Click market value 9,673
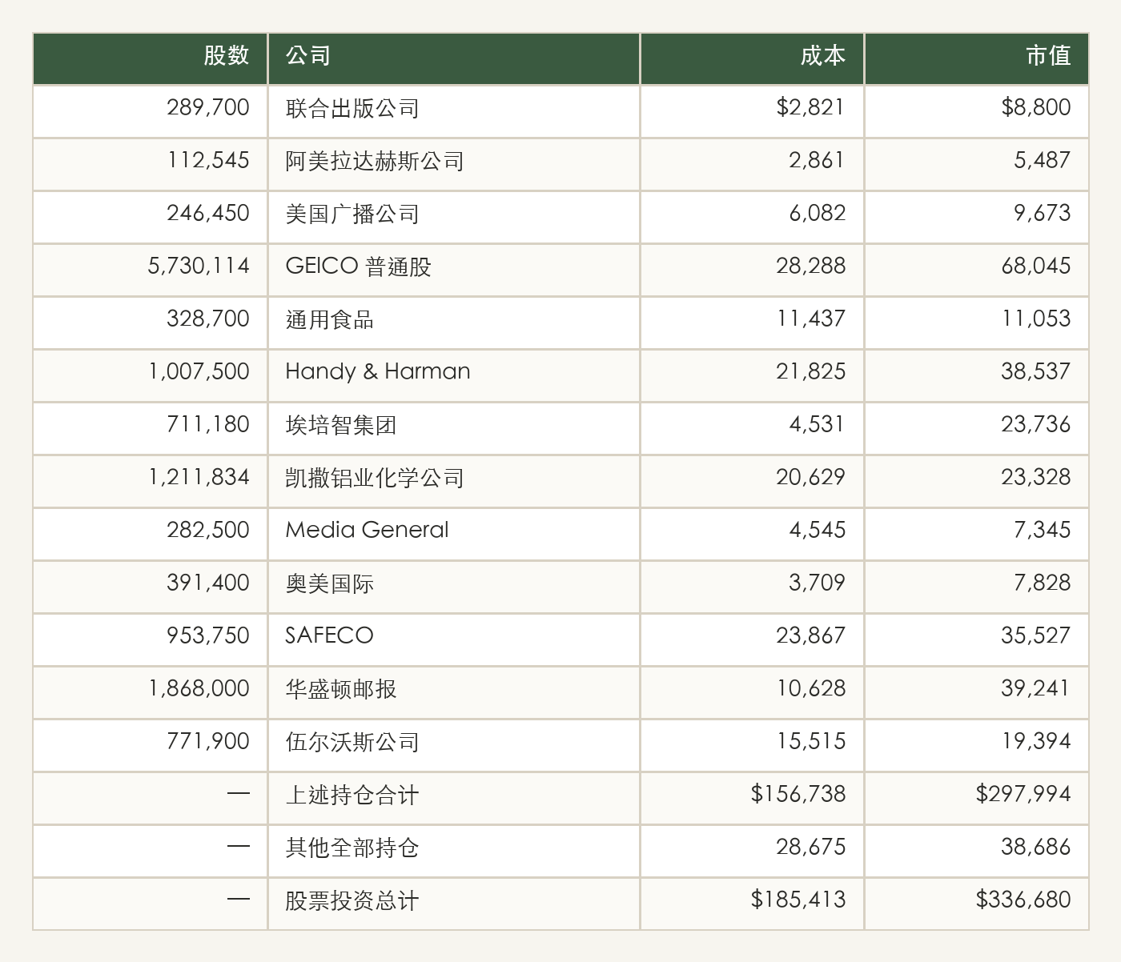The image size is (1121, 962). [x=1043, y=214]
